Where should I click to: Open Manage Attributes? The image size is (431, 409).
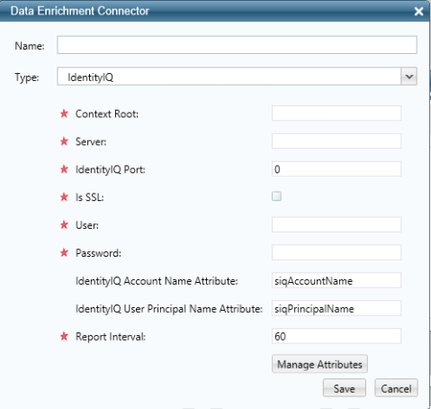319,364
